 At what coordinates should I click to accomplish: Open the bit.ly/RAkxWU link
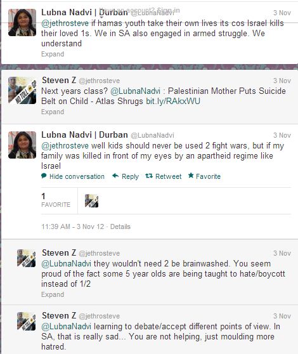pos(173,101)
